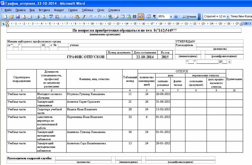Click the Cut scissors icon
Image resolution: width=252 pixels, height=165 pixels.
[65, 16]
